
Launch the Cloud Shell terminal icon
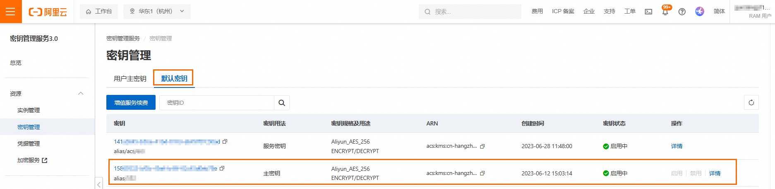click(x=648, y=12)
